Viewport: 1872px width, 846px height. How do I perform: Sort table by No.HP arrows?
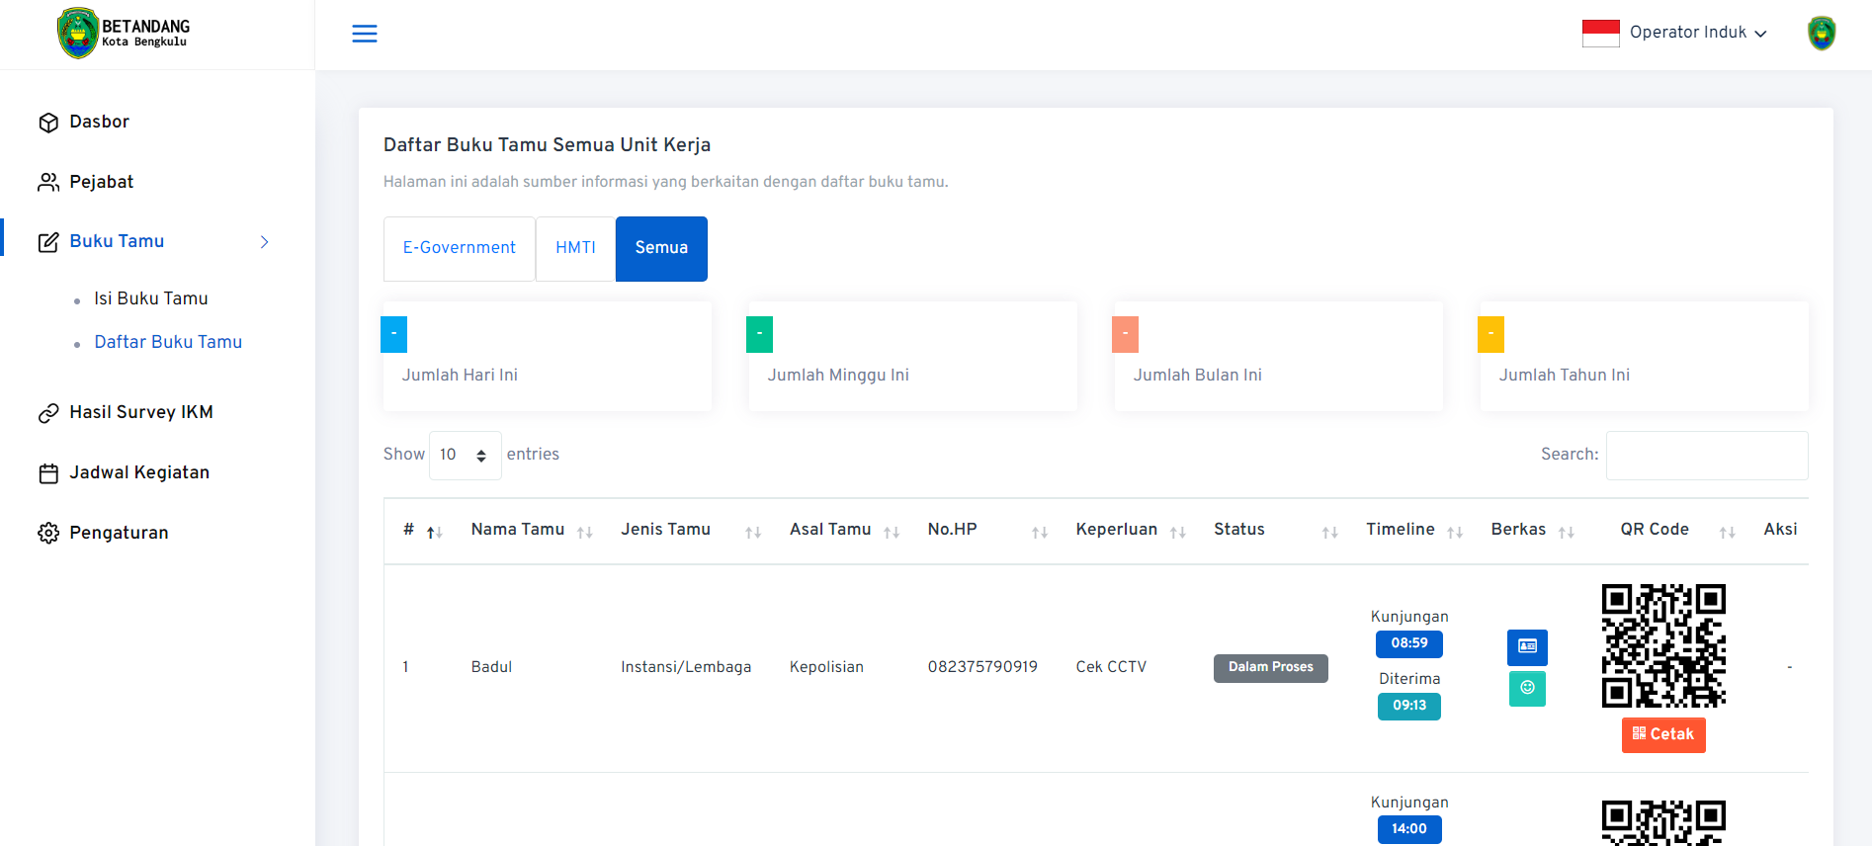point(1040,533)
